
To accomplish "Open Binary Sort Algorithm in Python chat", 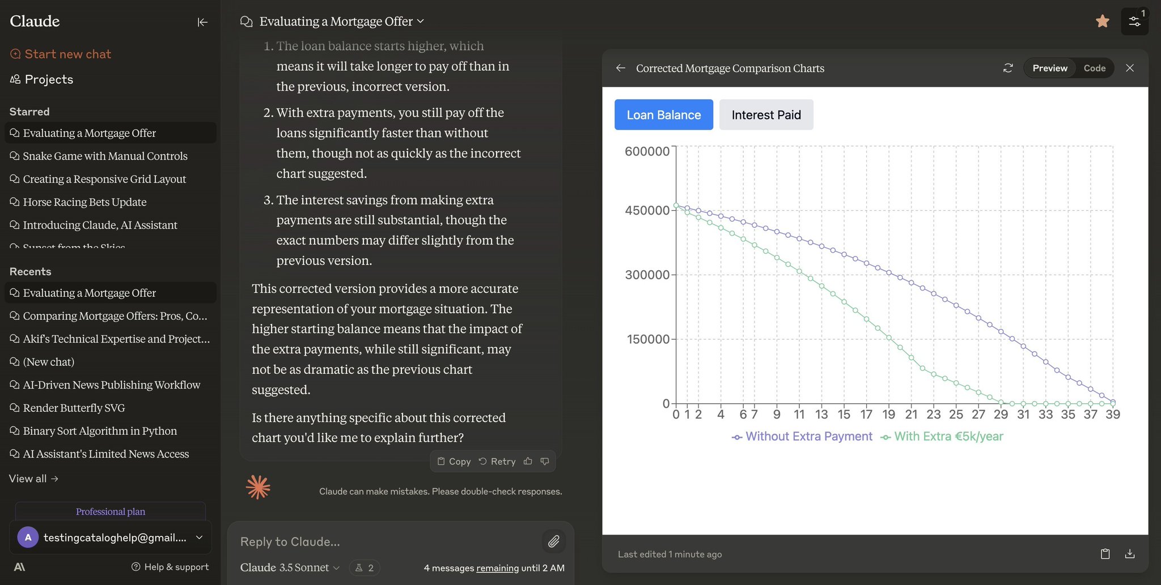I will (x=111, y=431).
